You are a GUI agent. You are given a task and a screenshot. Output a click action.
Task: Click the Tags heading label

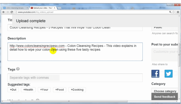11,69
